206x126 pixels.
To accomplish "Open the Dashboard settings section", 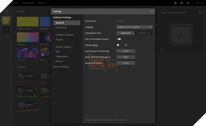I will pos(61,28).
